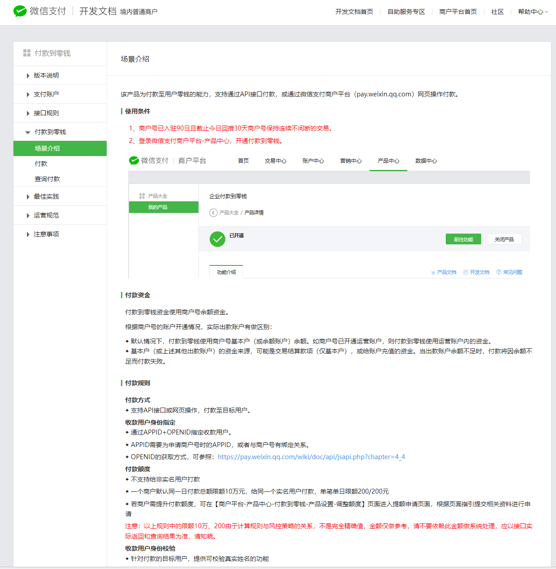Click 数据中心 in merchant platform image

pyautogui.click(x=426, y=161)
